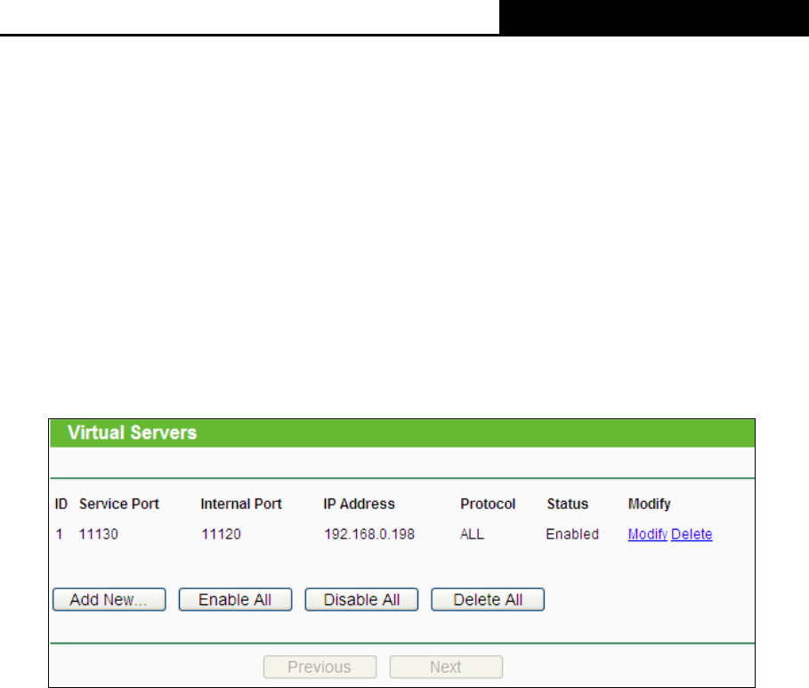Click the Delete All button
Image resolution: width=809 pixels, height=688 pixels.
coord(488,599)
